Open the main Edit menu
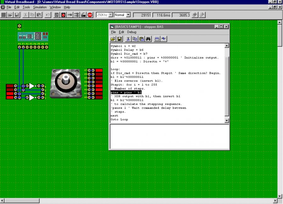283x204 pixels. pos(17,7)
